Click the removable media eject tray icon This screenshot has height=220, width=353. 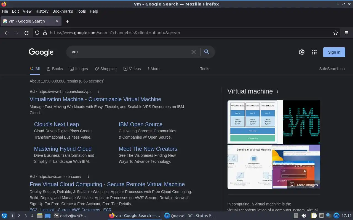point(296,216)
